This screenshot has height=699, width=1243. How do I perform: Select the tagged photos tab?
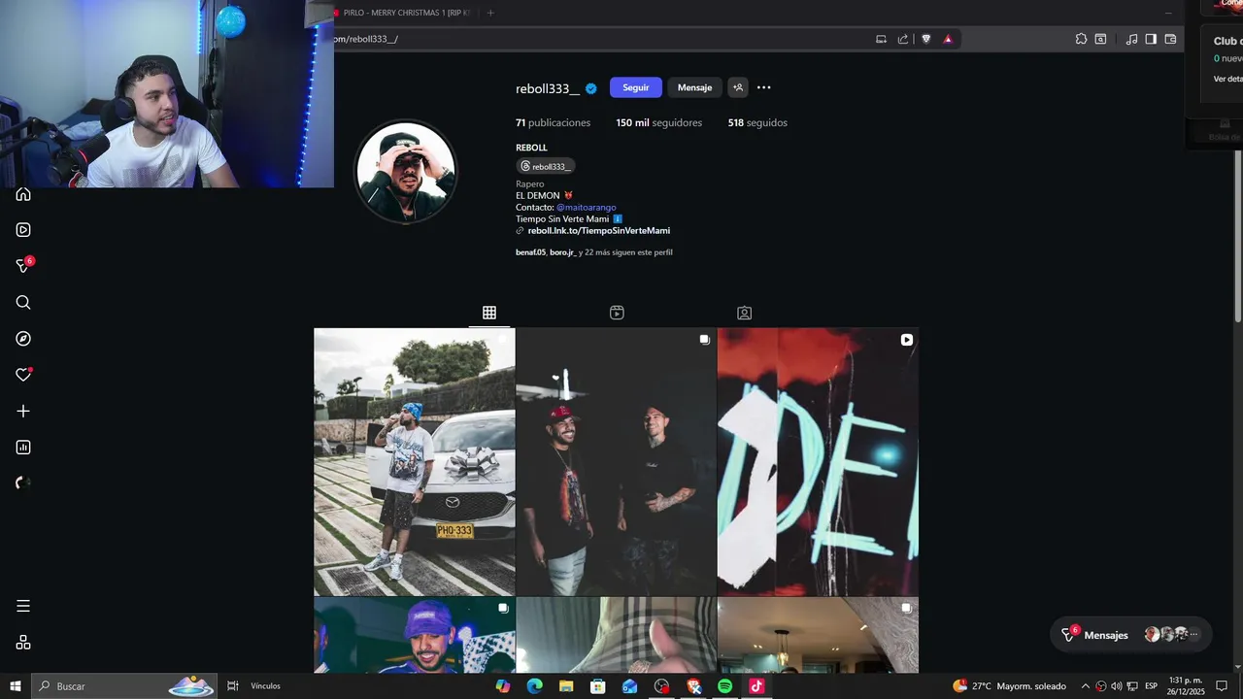pyautogui.click(x=744, y=313)
